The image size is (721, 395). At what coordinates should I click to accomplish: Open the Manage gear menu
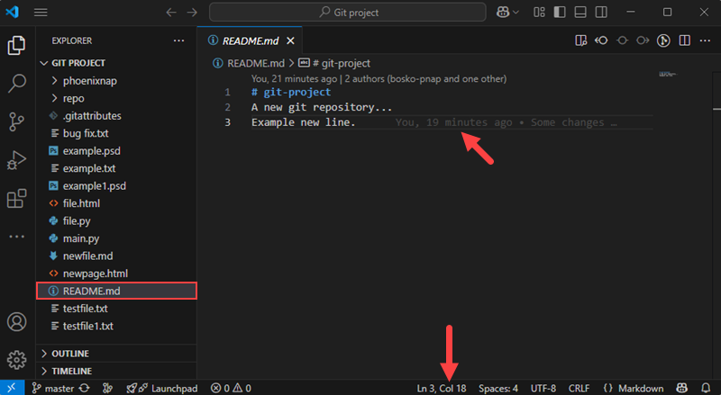pos(16,360)
